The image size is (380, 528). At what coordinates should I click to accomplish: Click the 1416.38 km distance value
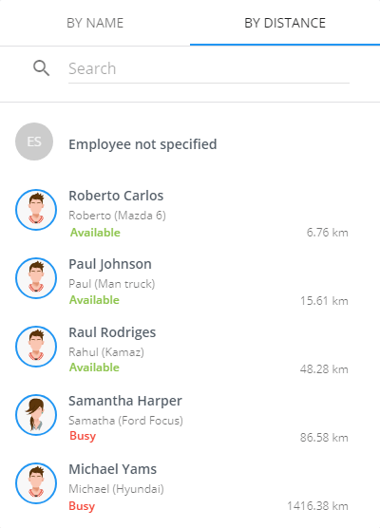[x=317, y=506]
